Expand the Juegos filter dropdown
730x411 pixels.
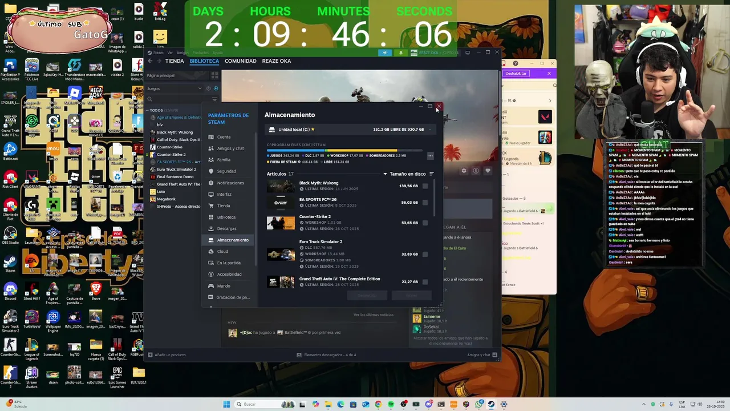coord(174,88)
